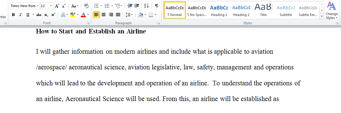Image resolution: width=341 pixels, height=113 pixels.
Task: Expand the font size dropdown
Action: (51, 6)
